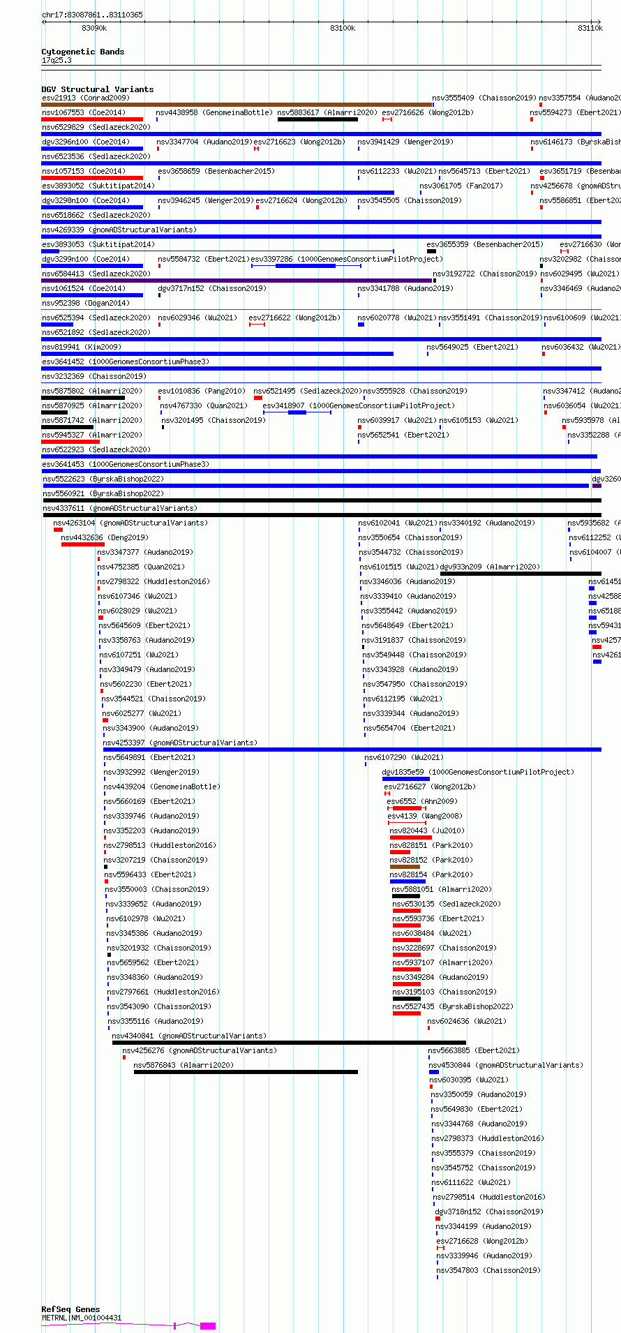Click the esv21913 (Conrad2009) variant label
This screenshot has width=621, height=1333.
(x=86, y=98)
